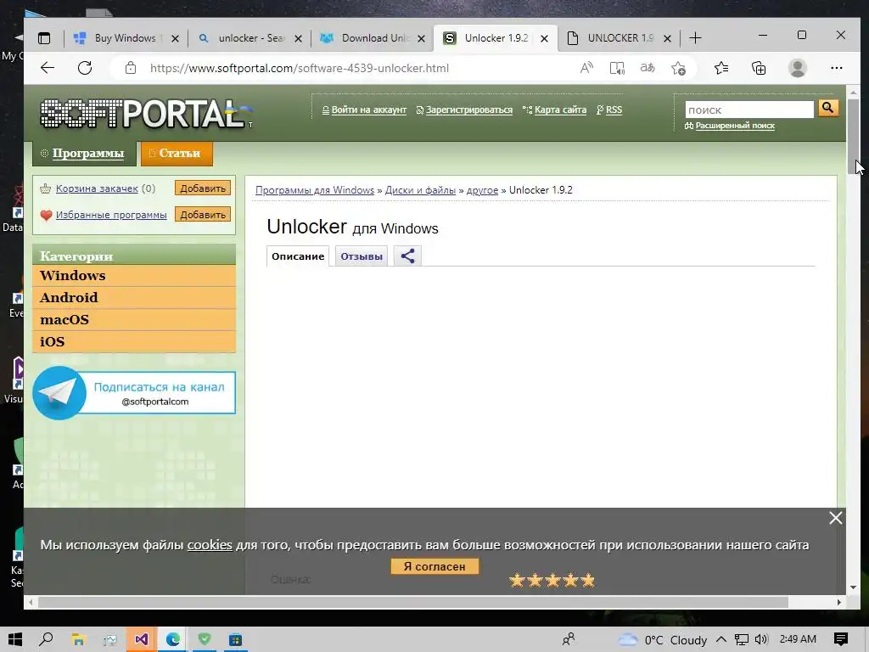Switch to the Download Unlocker tab
869x652 pixels.
coord(375,38)
